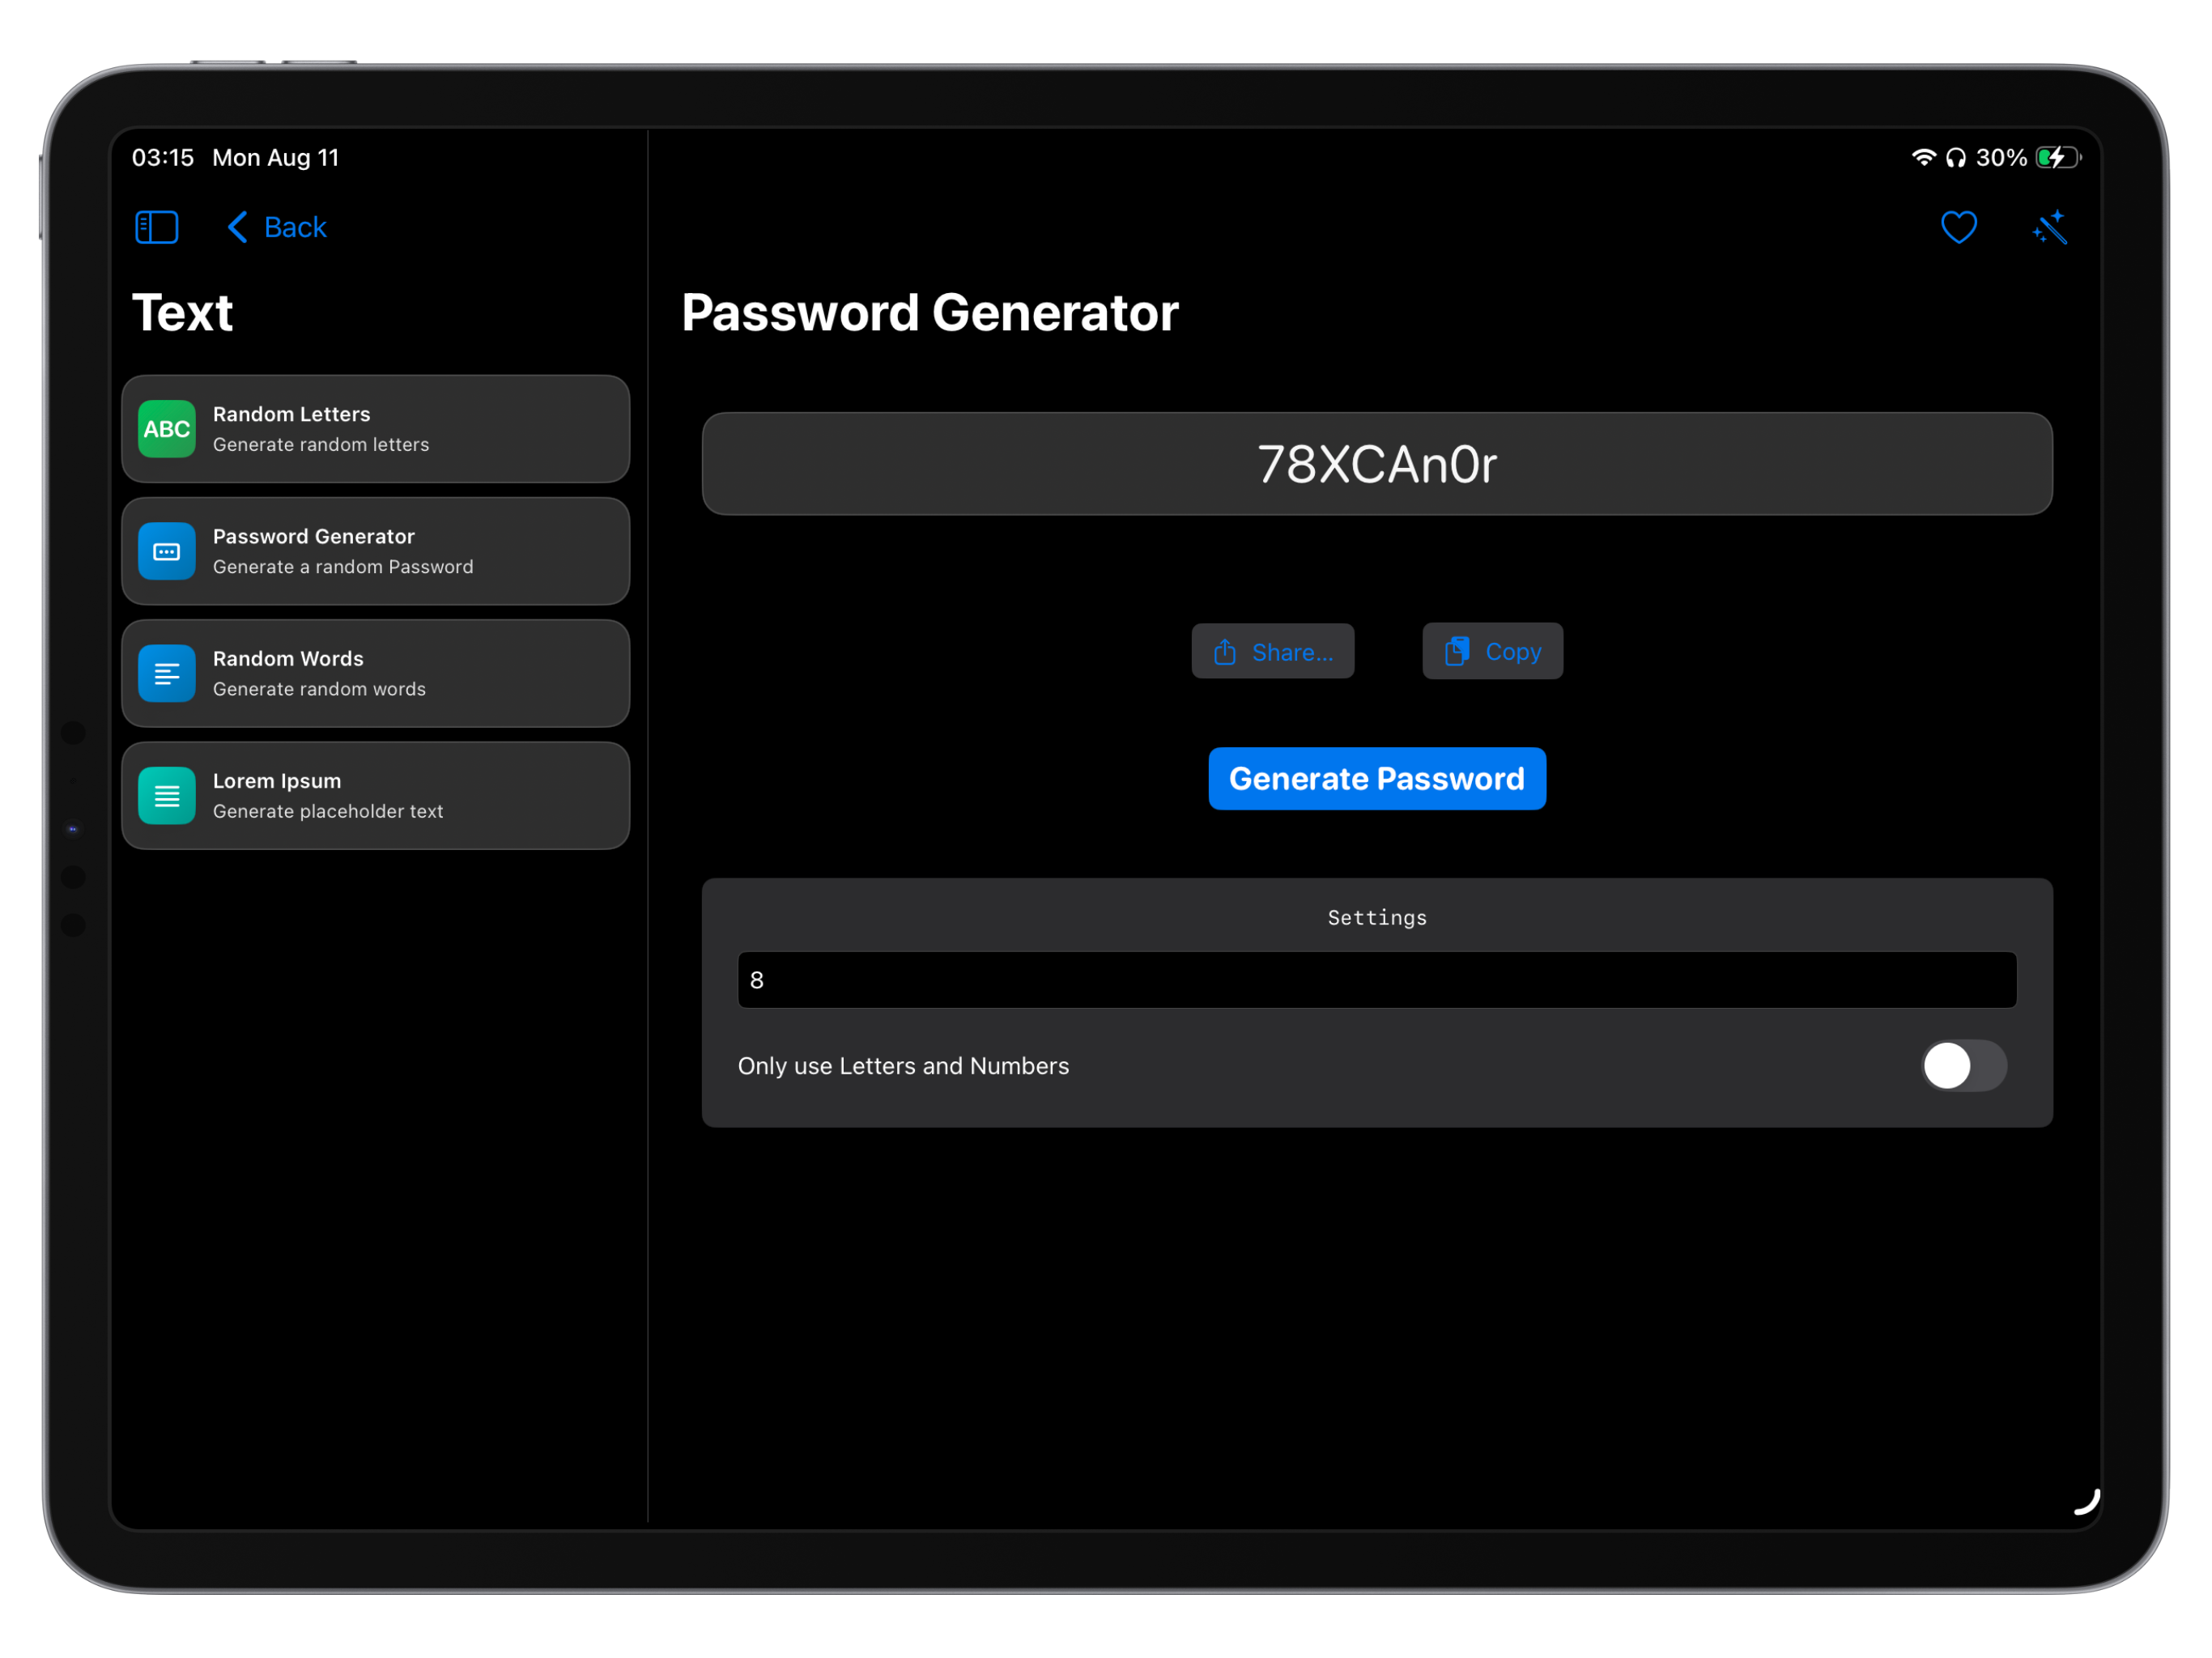Tap the battery charging icon
Screen dimensions: 2212x1658
(x=2059, y=157)
